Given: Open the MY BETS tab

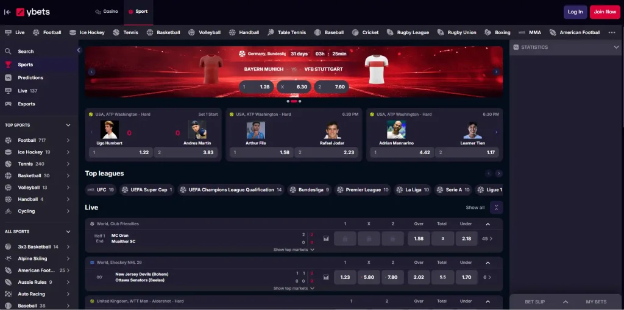Looking at the screenshot, I should (596, 302).
